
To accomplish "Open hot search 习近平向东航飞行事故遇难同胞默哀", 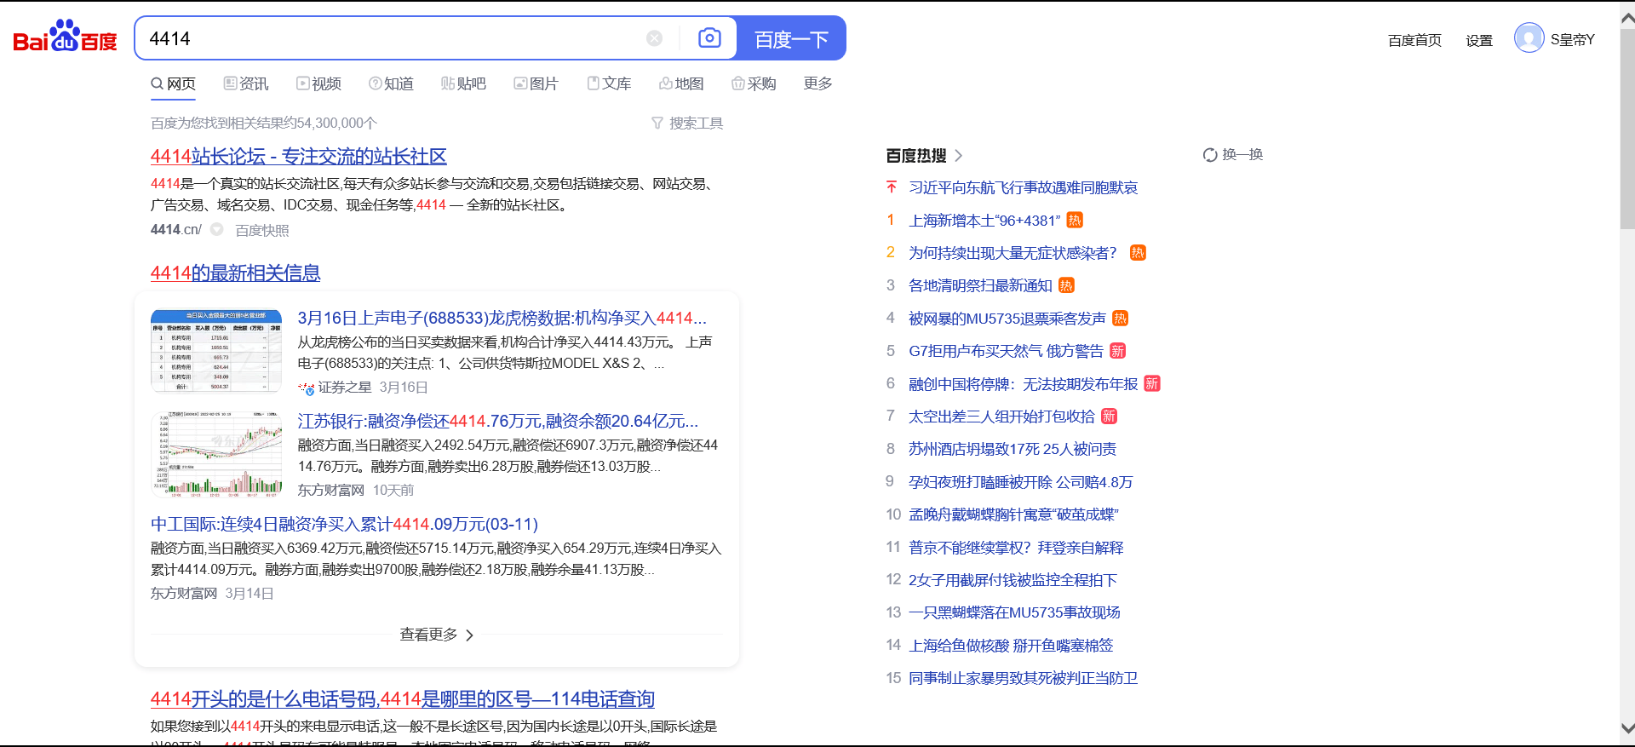I will coord(1023,187).
